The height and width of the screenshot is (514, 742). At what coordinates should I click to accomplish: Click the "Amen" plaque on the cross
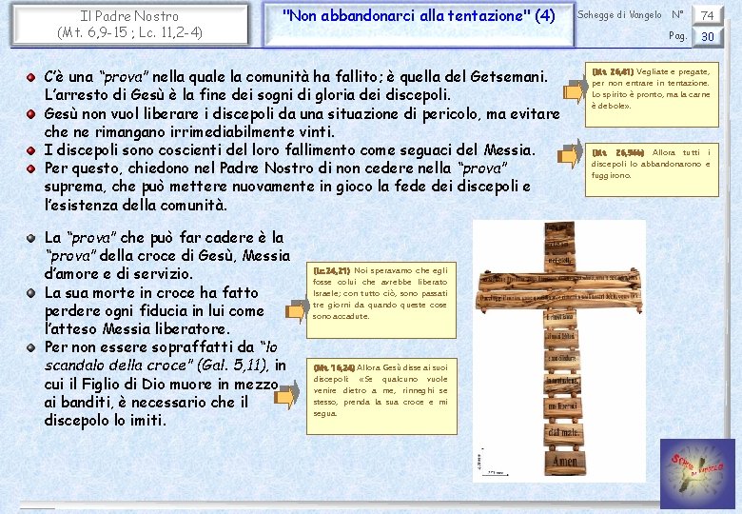point(565,462)
